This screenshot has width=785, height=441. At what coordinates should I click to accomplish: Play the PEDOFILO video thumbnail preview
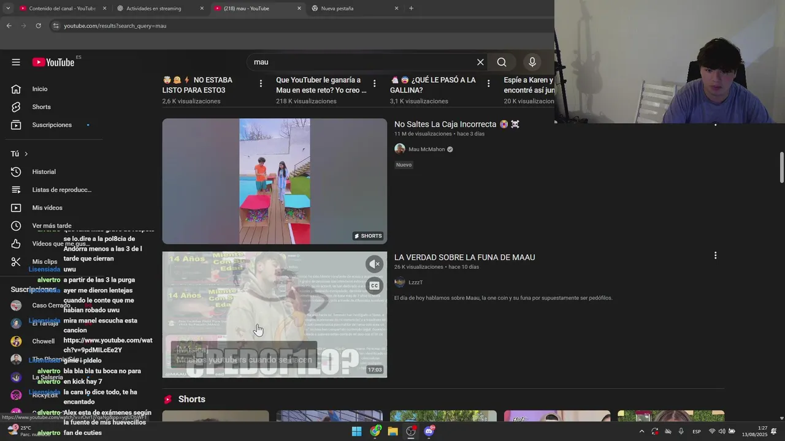[275, 315]
